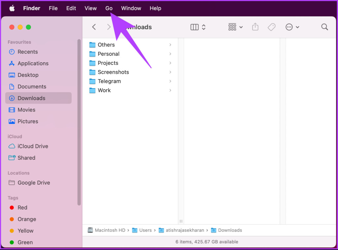Image resolution: width=338 pixels, height=250 pixels.
Task: Select the Green tag
Action: coord(38,242)
